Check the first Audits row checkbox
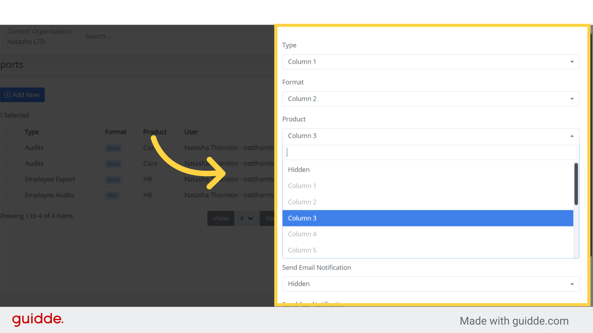 click(x=10, y=148)
